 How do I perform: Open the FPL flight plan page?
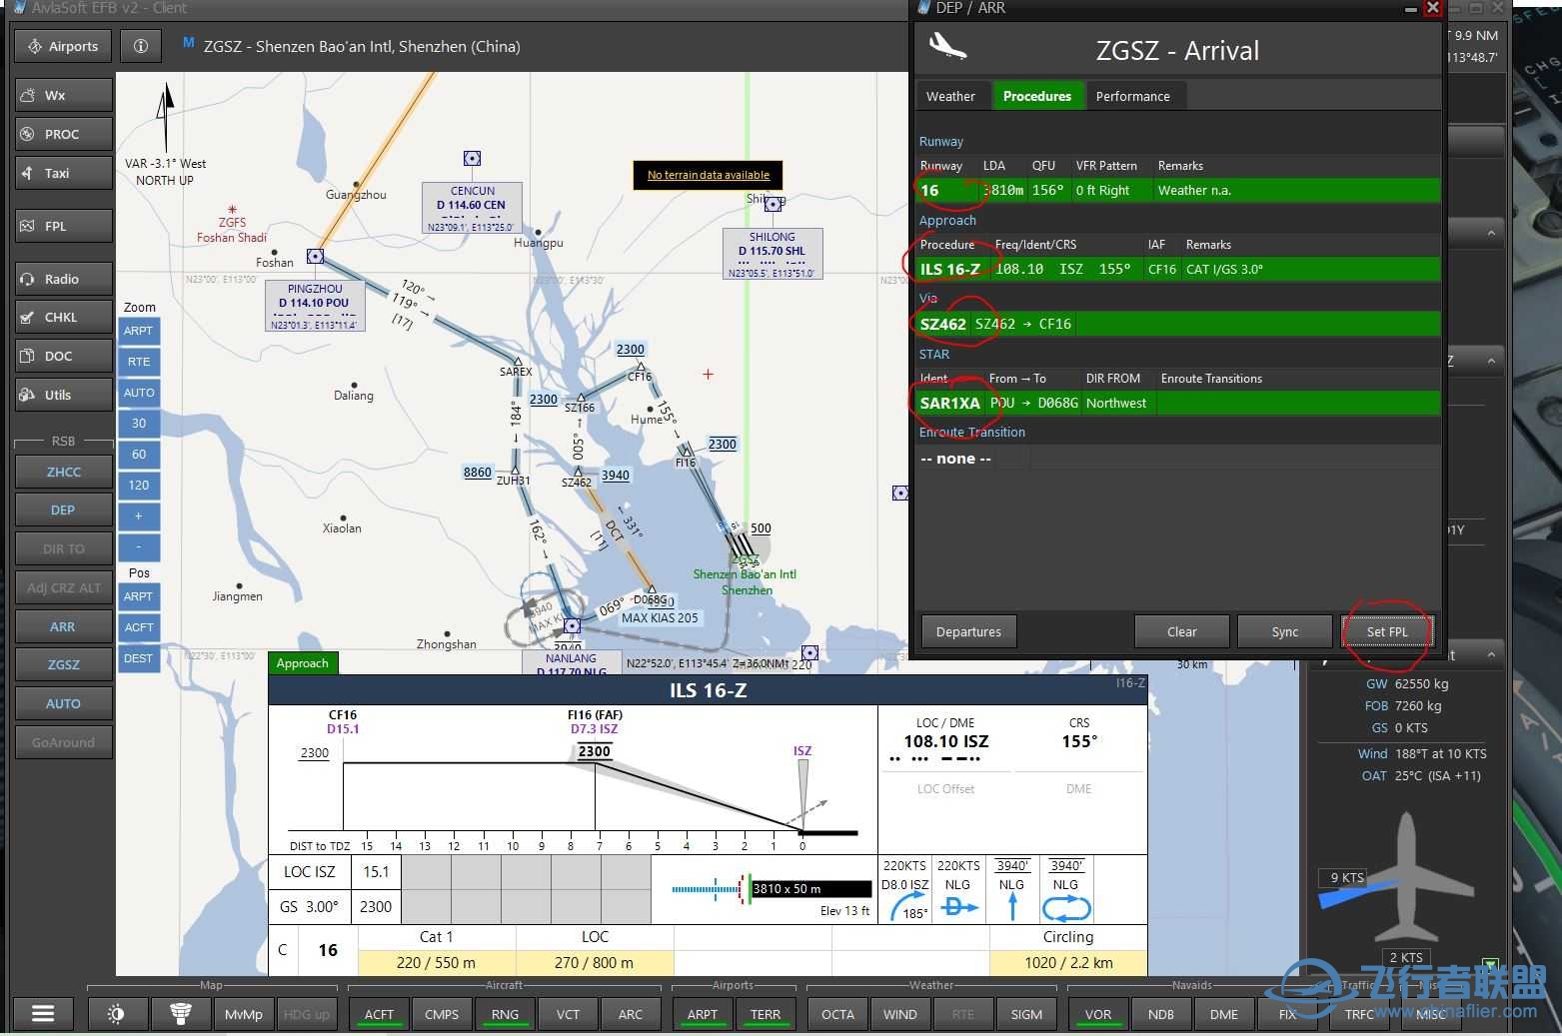(62, 225)
